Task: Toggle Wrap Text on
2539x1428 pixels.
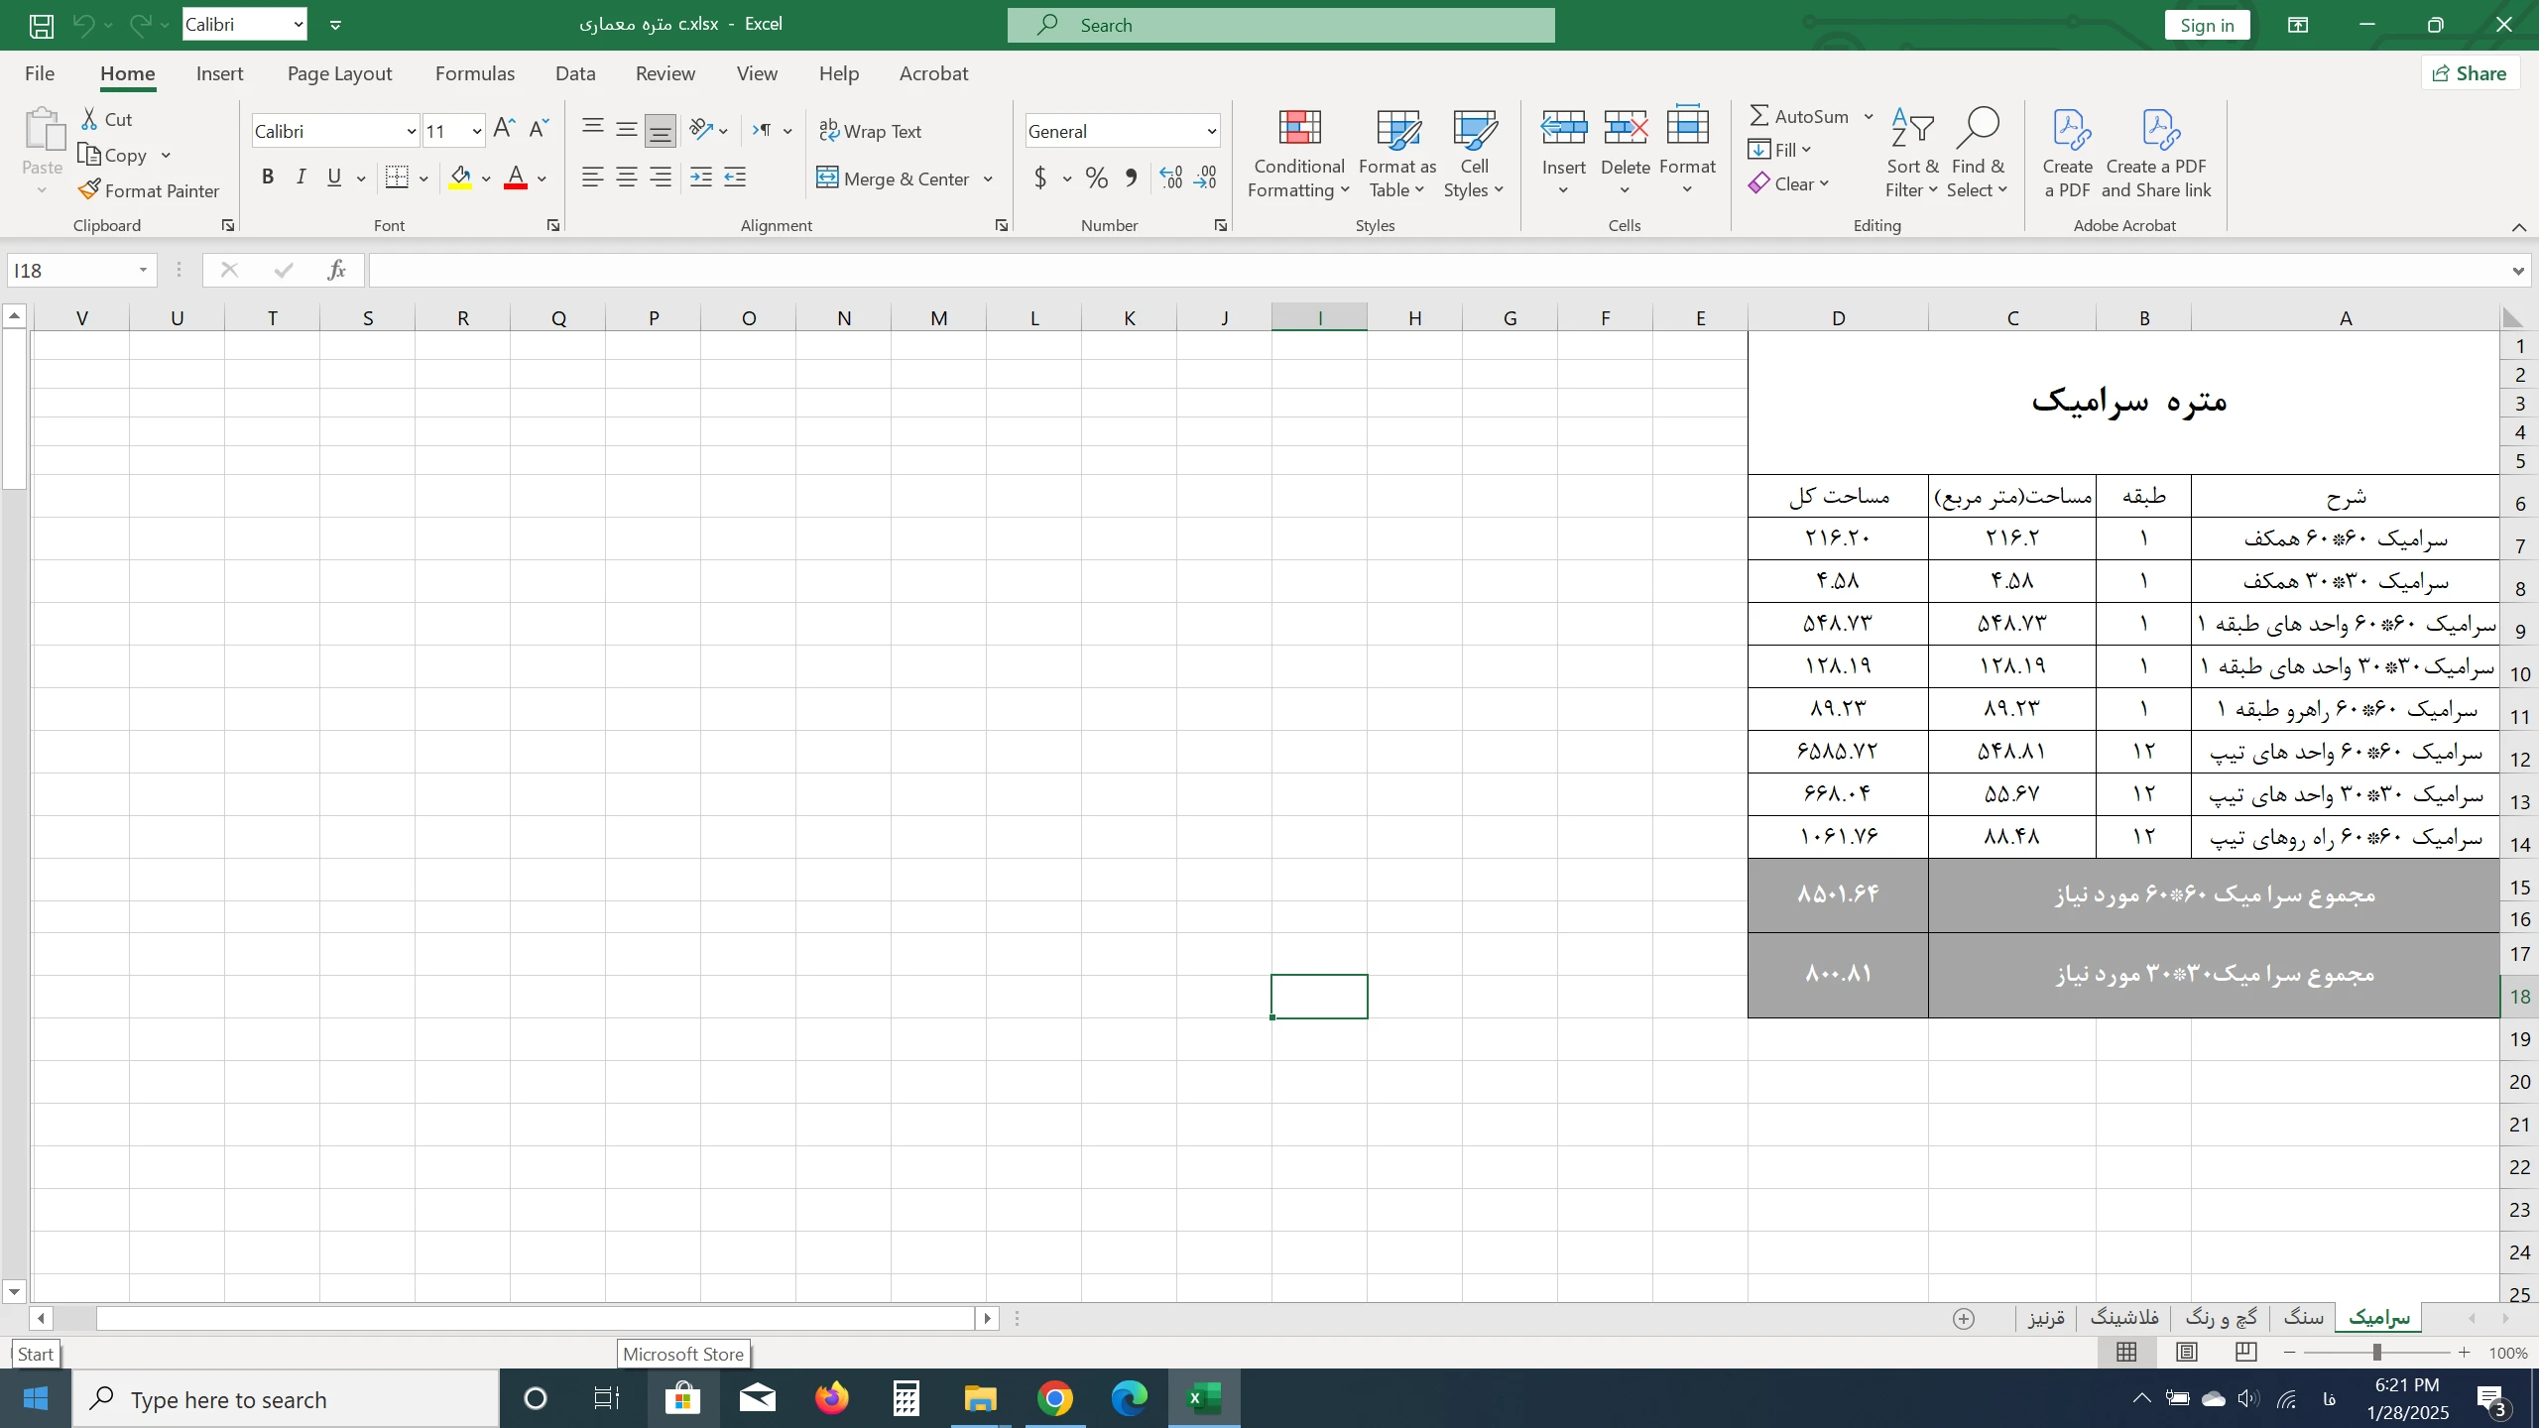Action: click(871, 131)
